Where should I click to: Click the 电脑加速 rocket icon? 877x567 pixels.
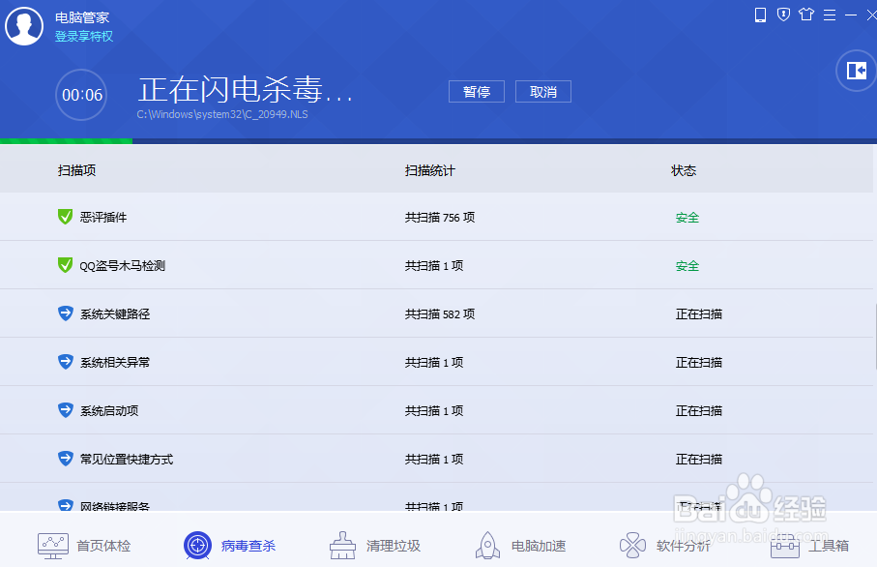click(487, 545)
